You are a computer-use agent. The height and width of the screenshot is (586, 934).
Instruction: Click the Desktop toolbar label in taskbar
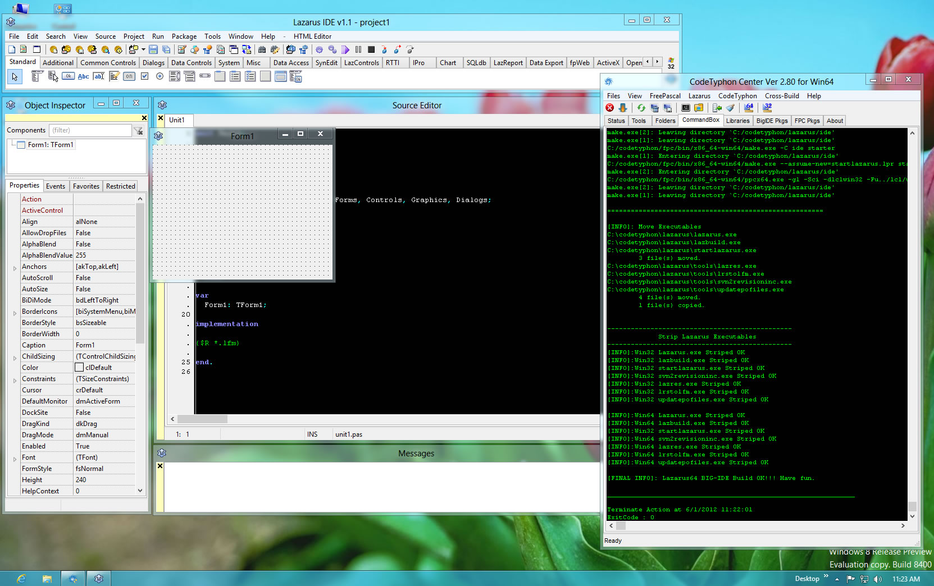click(x=807, y=579)
